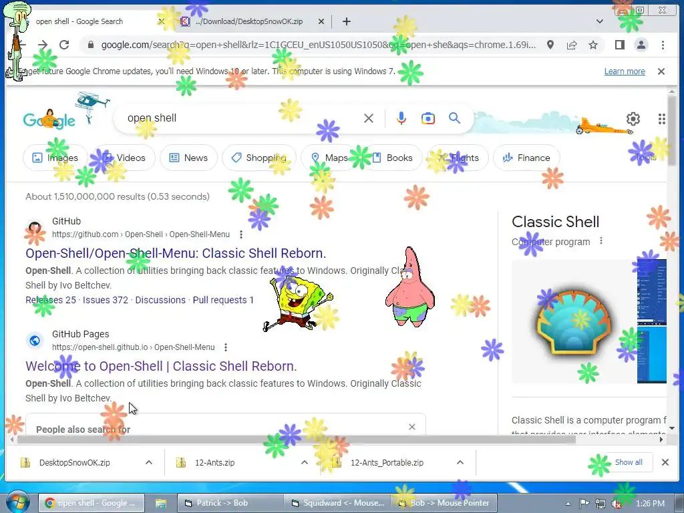
Task: Filter results by Videos
Action: click(x=124, y=158)
